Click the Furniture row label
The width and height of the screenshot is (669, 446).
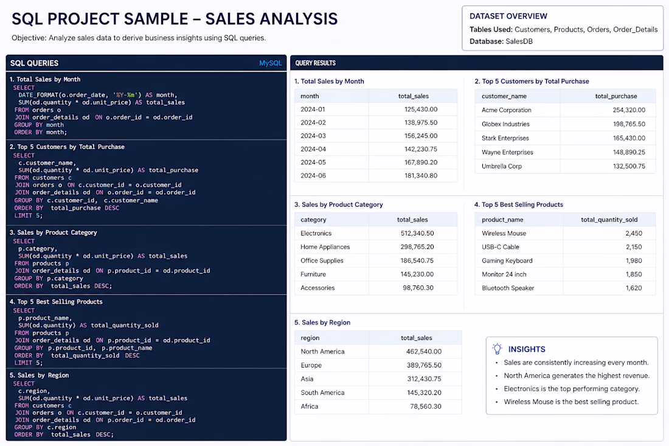tap(313, 274)
